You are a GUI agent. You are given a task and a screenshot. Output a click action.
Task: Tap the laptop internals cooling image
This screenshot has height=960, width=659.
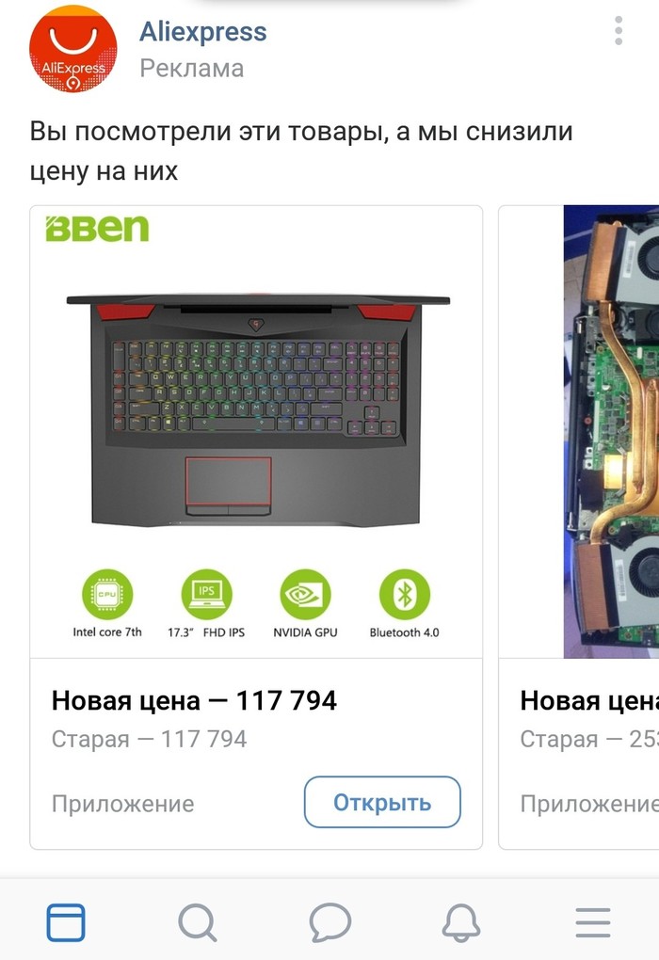click(611, 432)
